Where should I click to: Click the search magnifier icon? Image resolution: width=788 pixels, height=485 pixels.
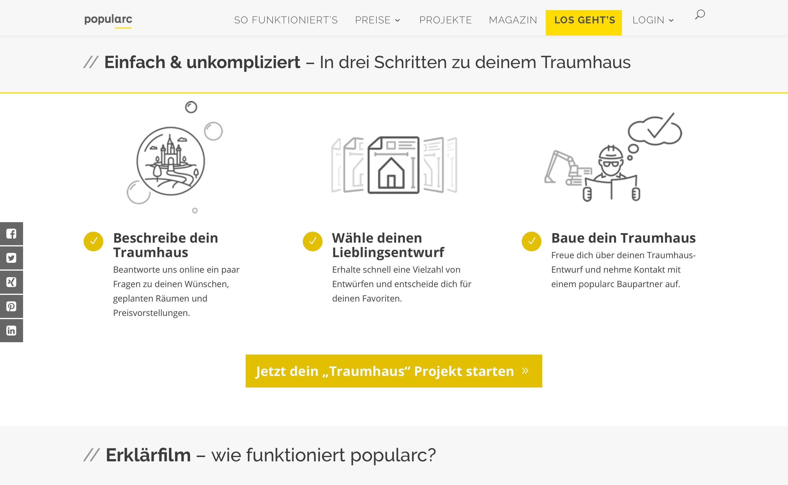pos(699,15)
